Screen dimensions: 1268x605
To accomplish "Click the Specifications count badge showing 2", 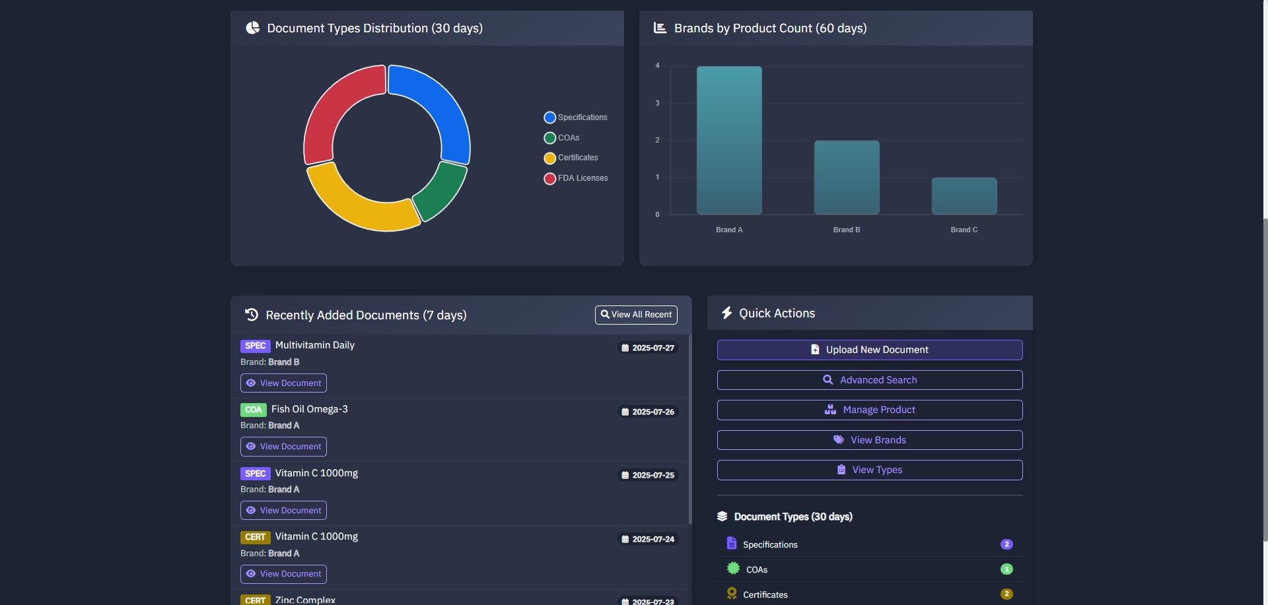I will coord(1006,544).
